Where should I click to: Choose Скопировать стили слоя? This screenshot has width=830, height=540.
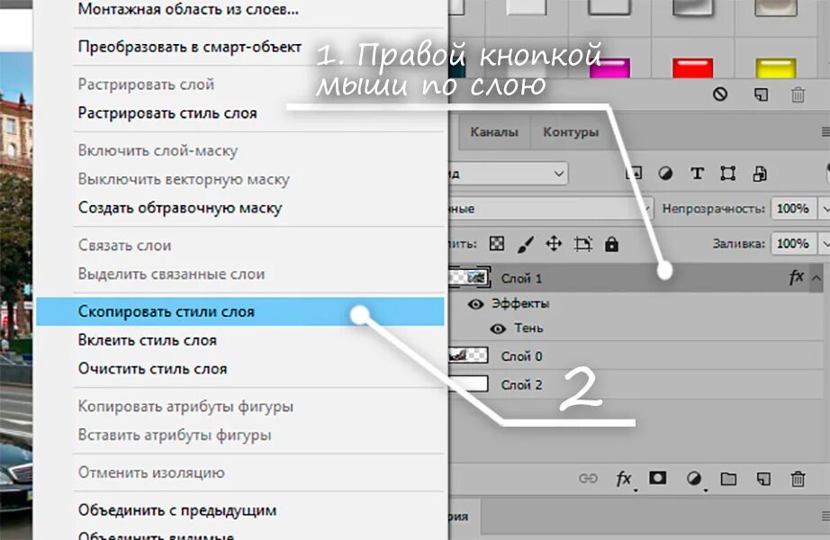239,311
